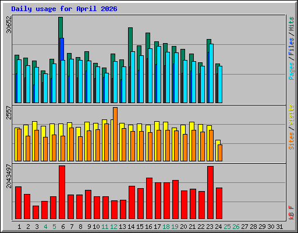Click the red KB bar for day 16
Screen dimensions: 298x233
click(x=149, y=198)
